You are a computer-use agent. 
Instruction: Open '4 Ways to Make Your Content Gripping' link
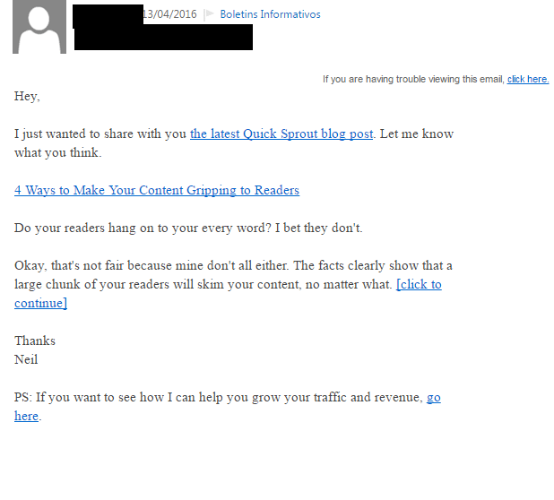point(157,190)
